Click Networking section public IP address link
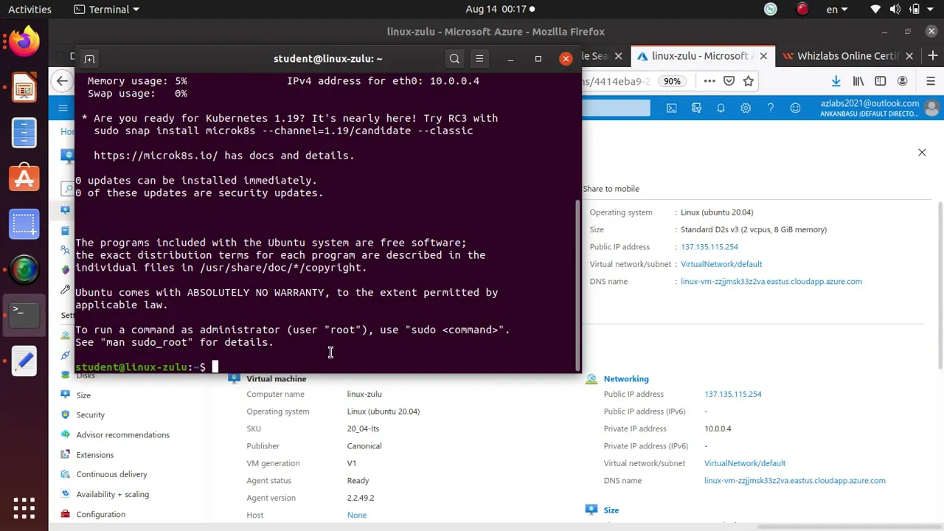The width and height of the screenshot is (944, 531). (x=733, y=395)
